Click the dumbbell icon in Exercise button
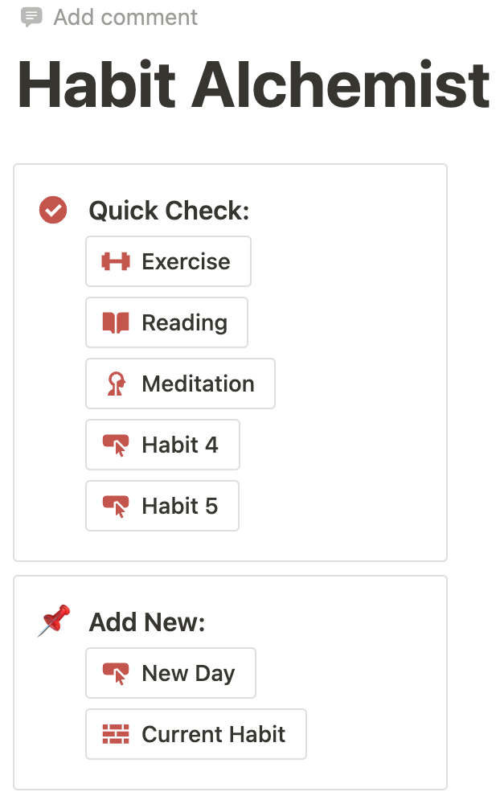The width and height of the screenshot is (500, 796). point(116,261)
